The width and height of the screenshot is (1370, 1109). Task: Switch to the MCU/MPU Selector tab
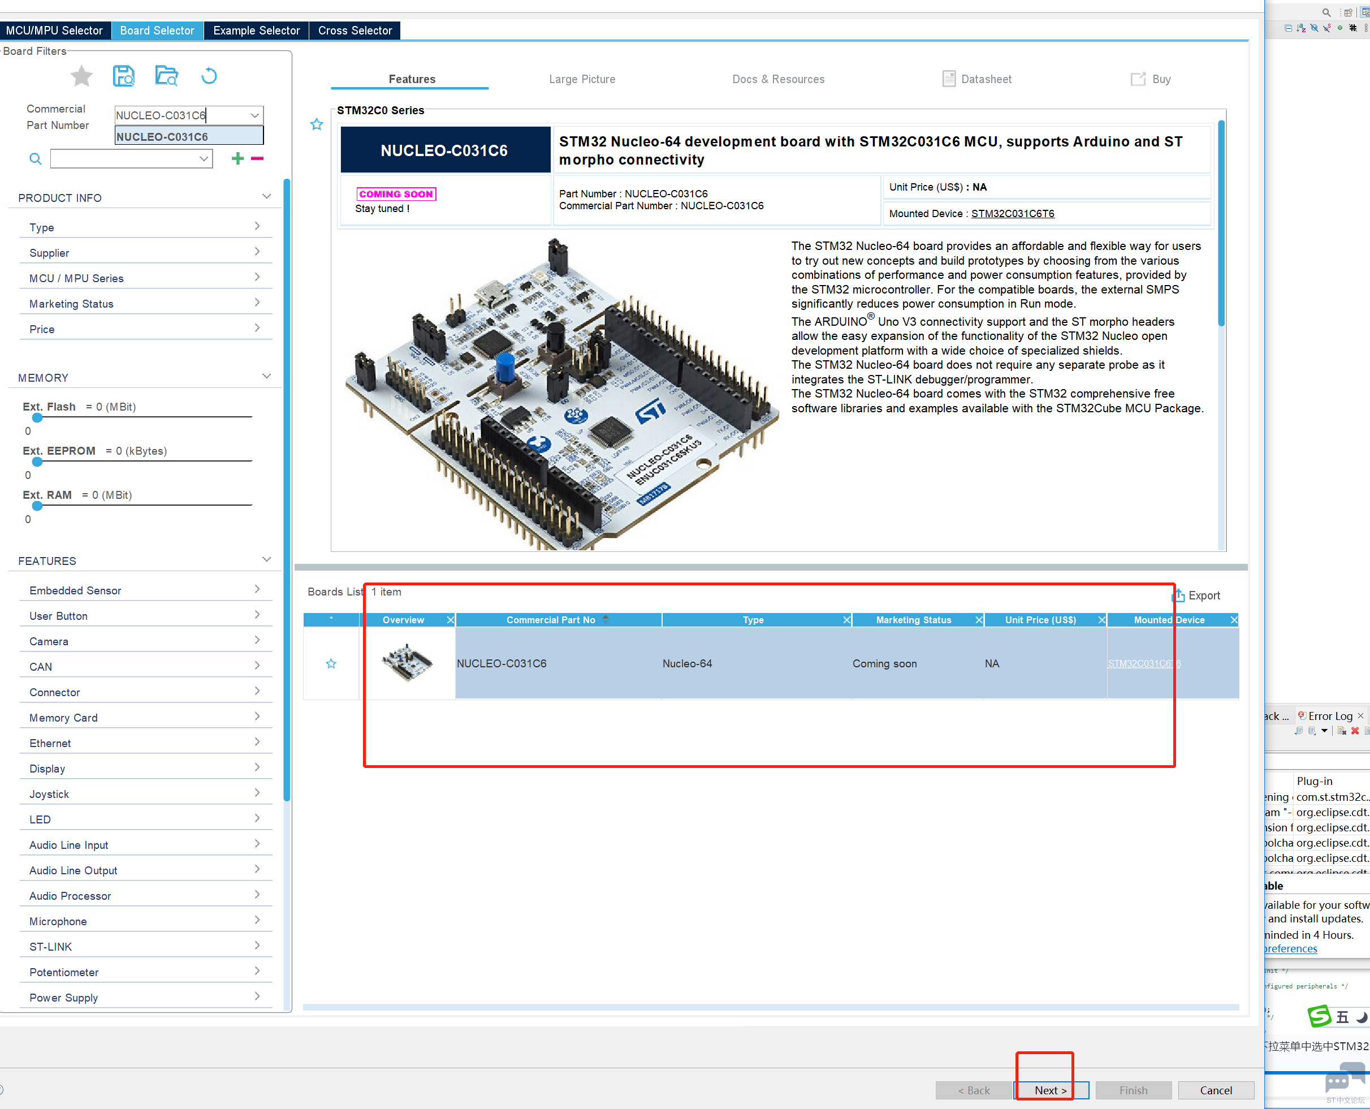55,30
